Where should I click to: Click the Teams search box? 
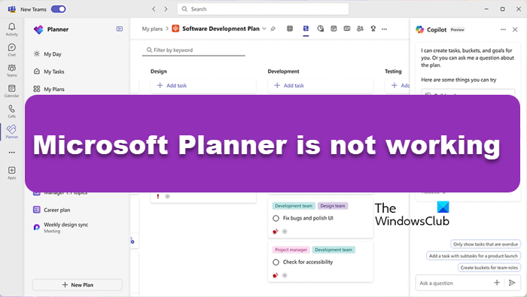click(263, 9)
